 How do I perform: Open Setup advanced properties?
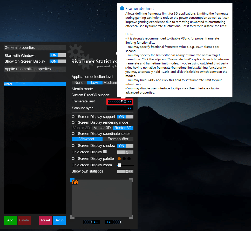pyautogui.click(x=59, y=220)
